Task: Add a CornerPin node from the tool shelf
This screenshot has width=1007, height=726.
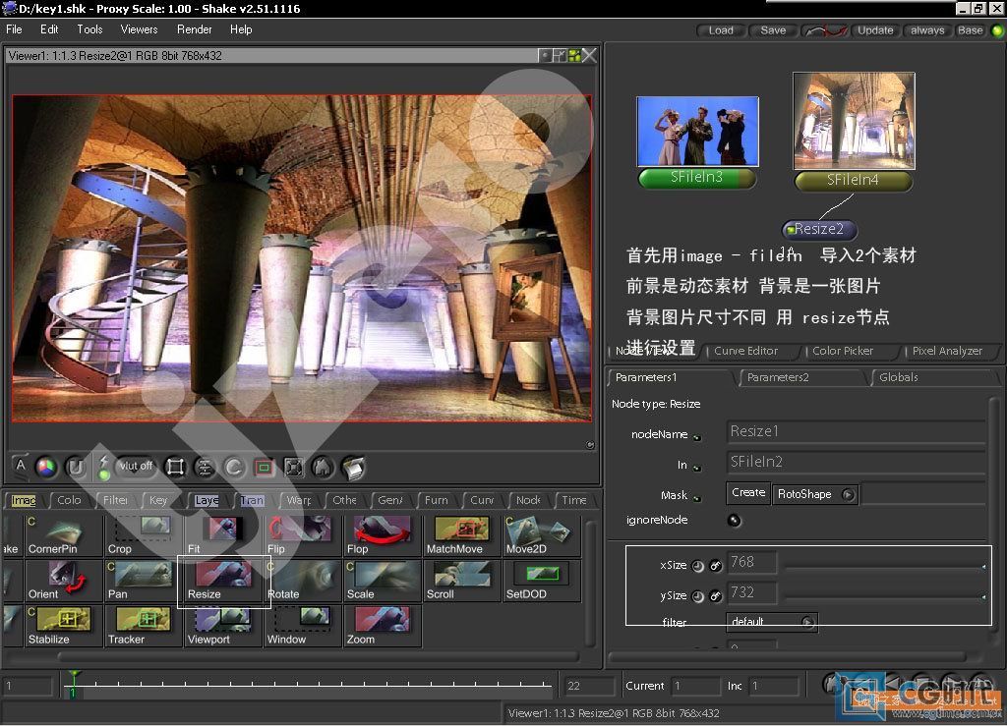Action: pyautogui.click(x=63, y=535)
